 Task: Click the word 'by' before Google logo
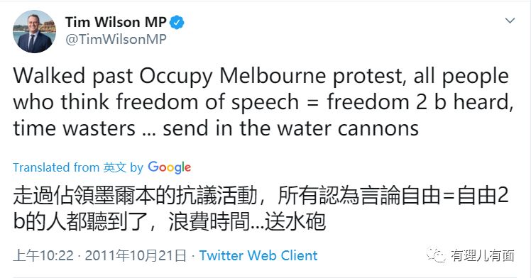137,168
